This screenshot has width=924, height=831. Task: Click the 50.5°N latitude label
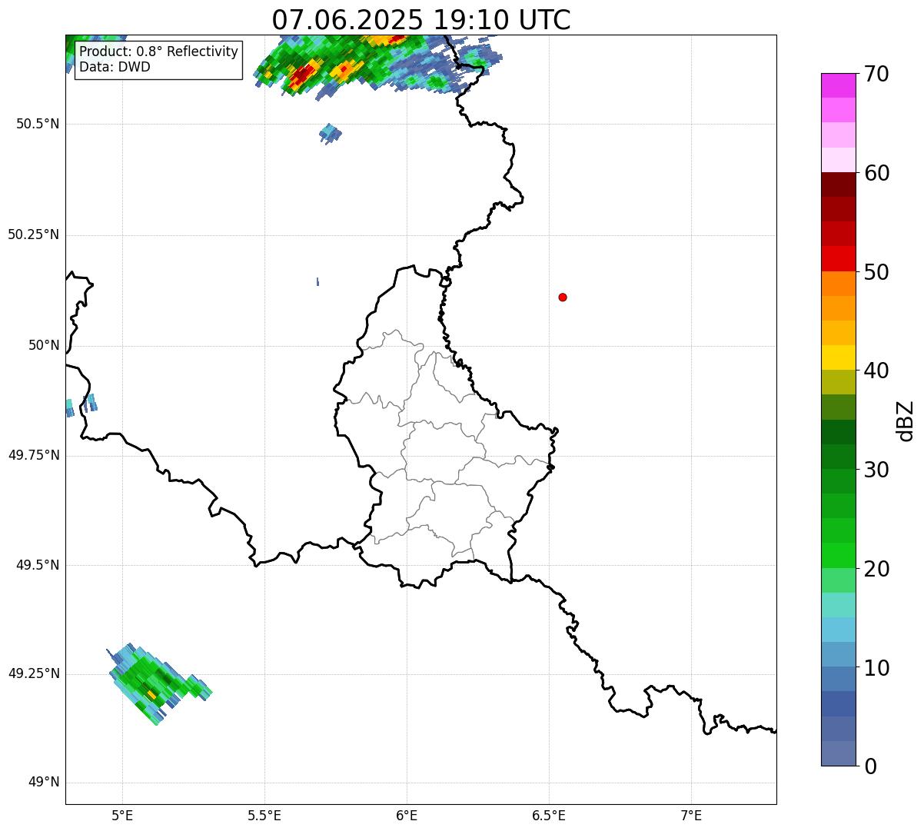click(x=38, y=124)
